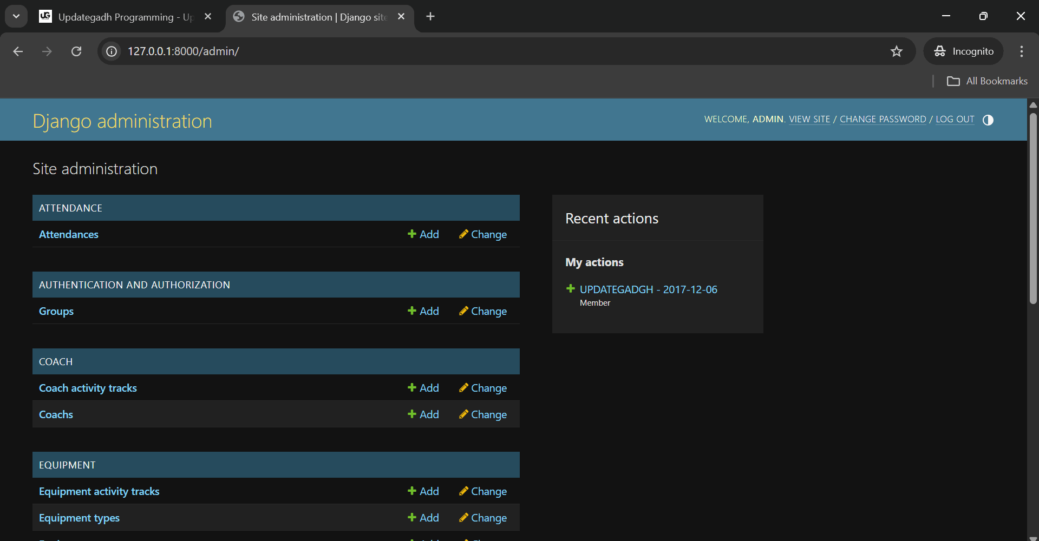Bookmark this page with the star icon
The width and height of the screenshot is (1039, 541).
pyautogui.click(x=896, y=51)
